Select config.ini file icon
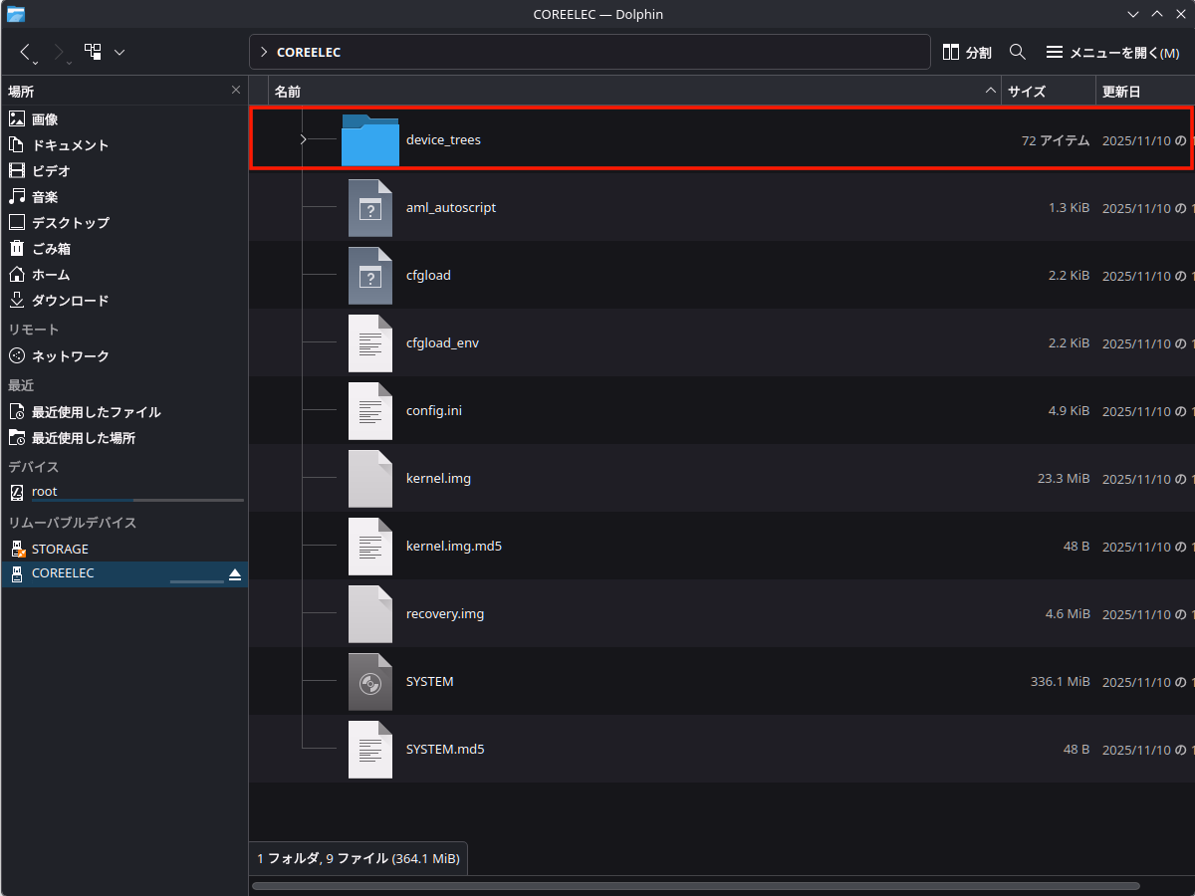This screenshot has width=1195, height=896. coord(370,410)
